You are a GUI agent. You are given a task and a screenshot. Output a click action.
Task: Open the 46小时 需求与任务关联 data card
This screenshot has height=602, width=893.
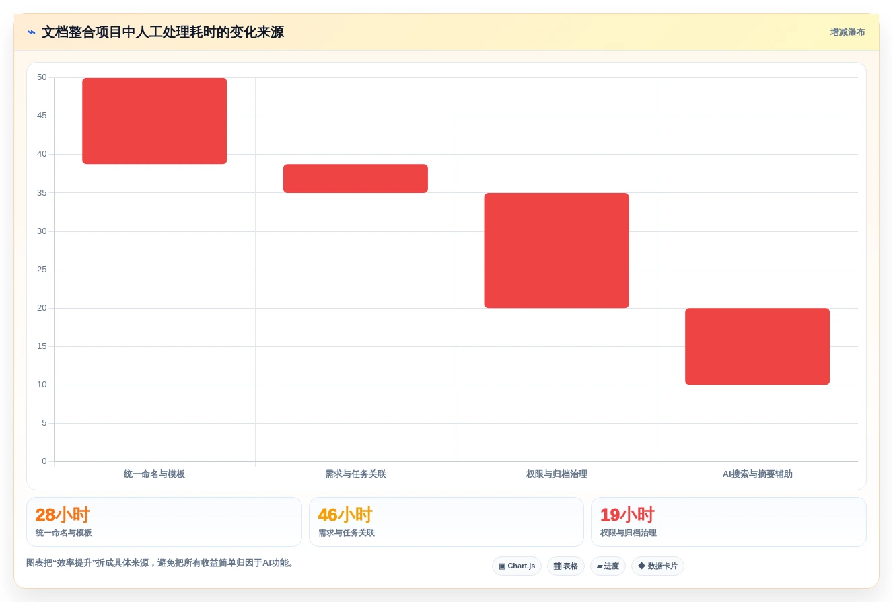(446, 522)
